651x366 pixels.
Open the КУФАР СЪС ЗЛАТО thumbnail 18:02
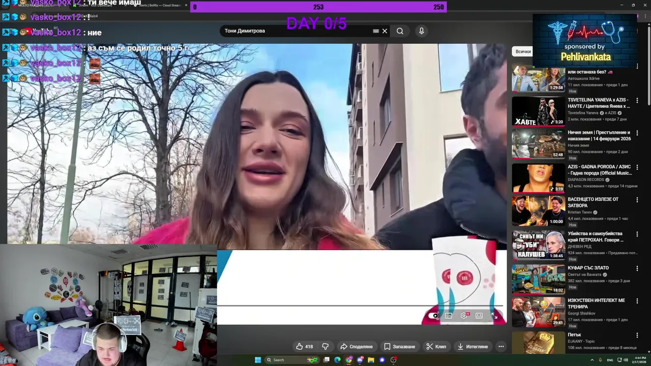pyautogui.click(x=538, y=279)
